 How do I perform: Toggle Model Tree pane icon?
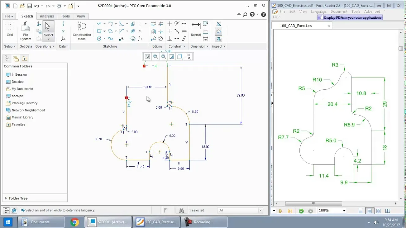(7, 59)
